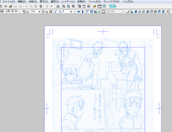Toggle the triangle ruler snap icon

click(132, 11)
